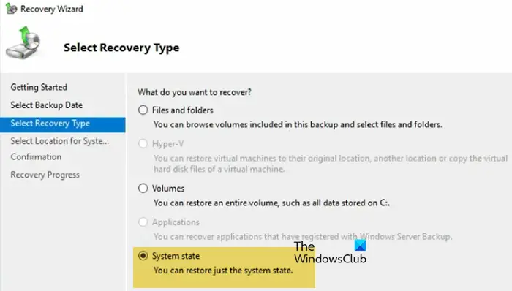Screen dimensions: 512x291
Task: Click the Select Recovery Type heading
Action: pos(121,48)
